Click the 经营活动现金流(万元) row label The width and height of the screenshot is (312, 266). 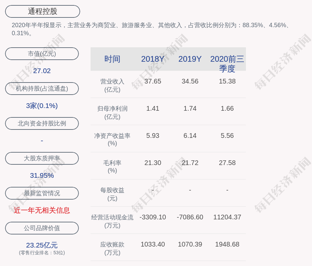(x=112, y=221)
